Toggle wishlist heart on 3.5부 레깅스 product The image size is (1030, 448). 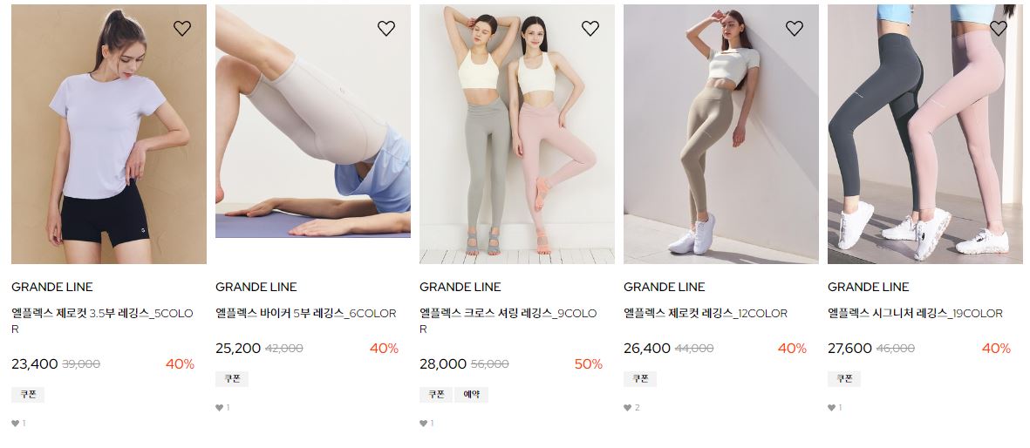coord(182,28)
